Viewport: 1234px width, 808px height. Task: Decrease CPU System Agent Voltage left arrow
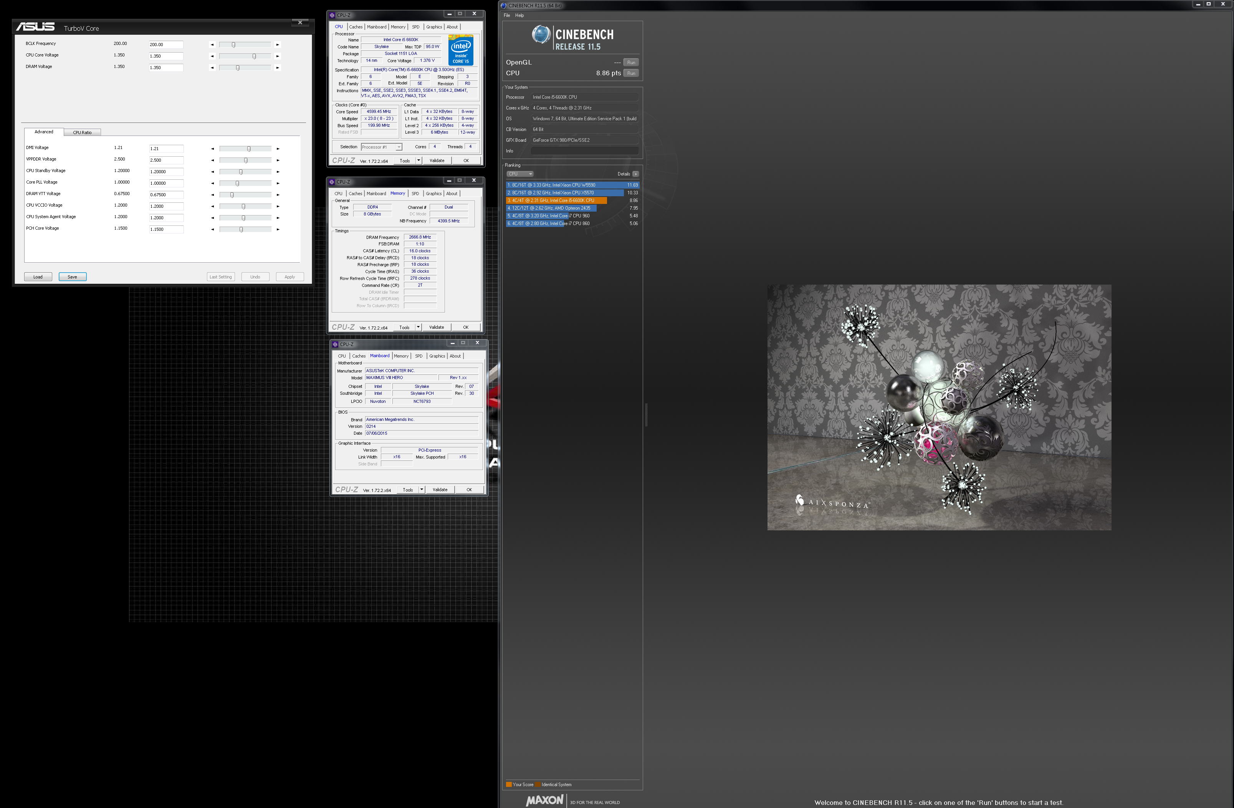212,218
